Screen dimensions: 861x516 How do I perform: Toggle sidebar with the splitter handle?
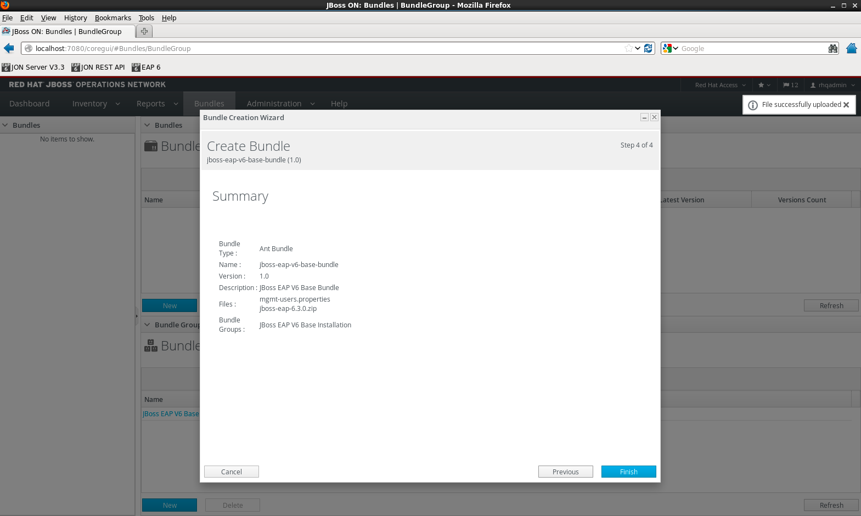point(137,316)
